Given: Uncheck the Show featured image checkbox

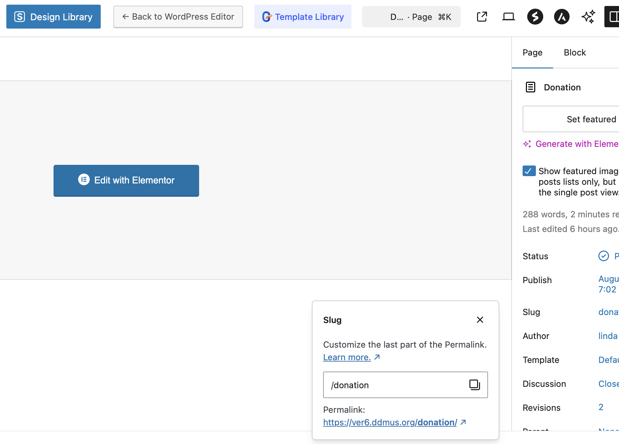Looking at the screenshot, I should click(x=529, y=171).
